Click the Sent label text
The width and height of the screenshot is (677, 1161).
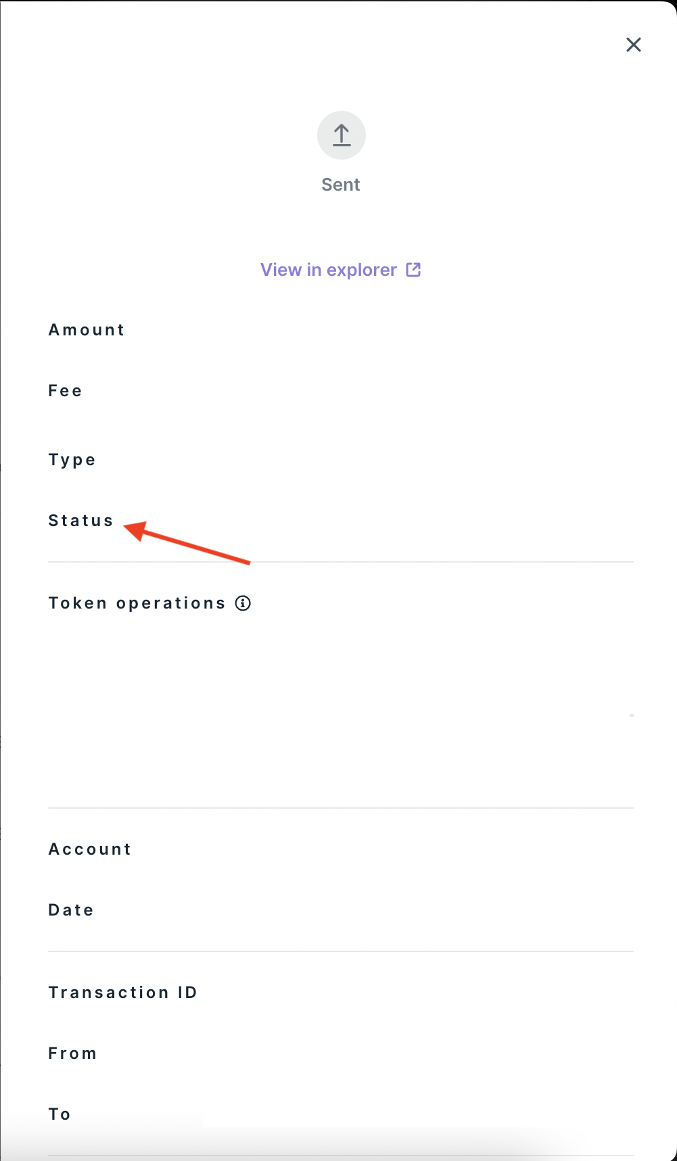point(341,185)
